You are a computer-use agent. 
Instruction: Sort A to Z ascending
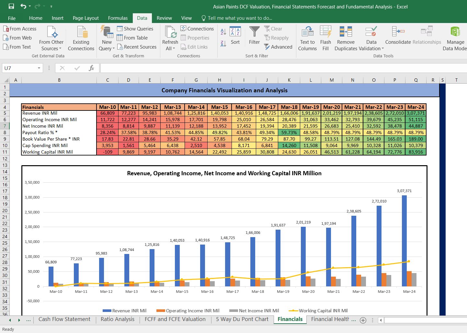(223, 32)
